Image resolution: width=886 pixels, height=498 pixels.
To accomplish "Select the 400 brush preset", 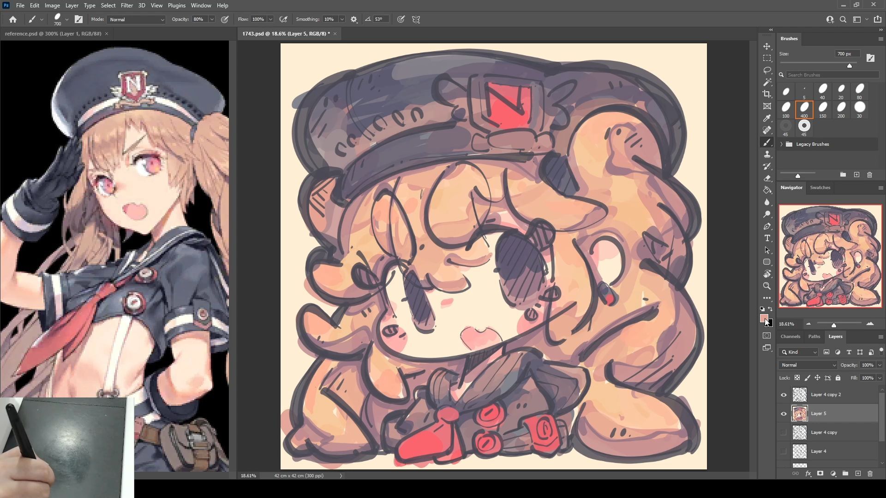I will [804, 110].
